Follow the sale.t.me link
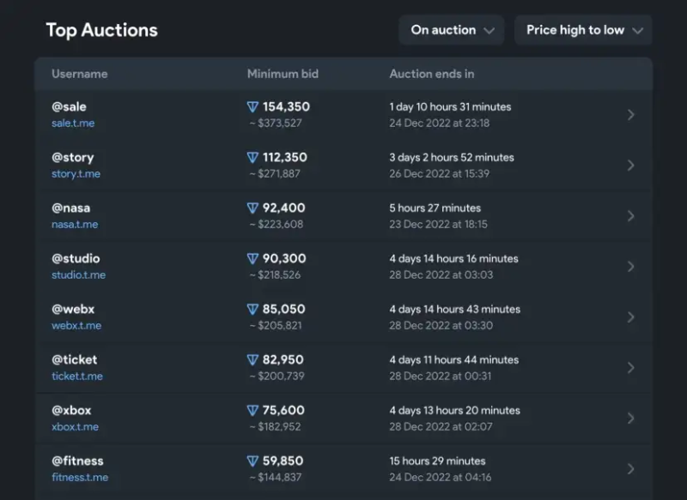 pos(73,123)
